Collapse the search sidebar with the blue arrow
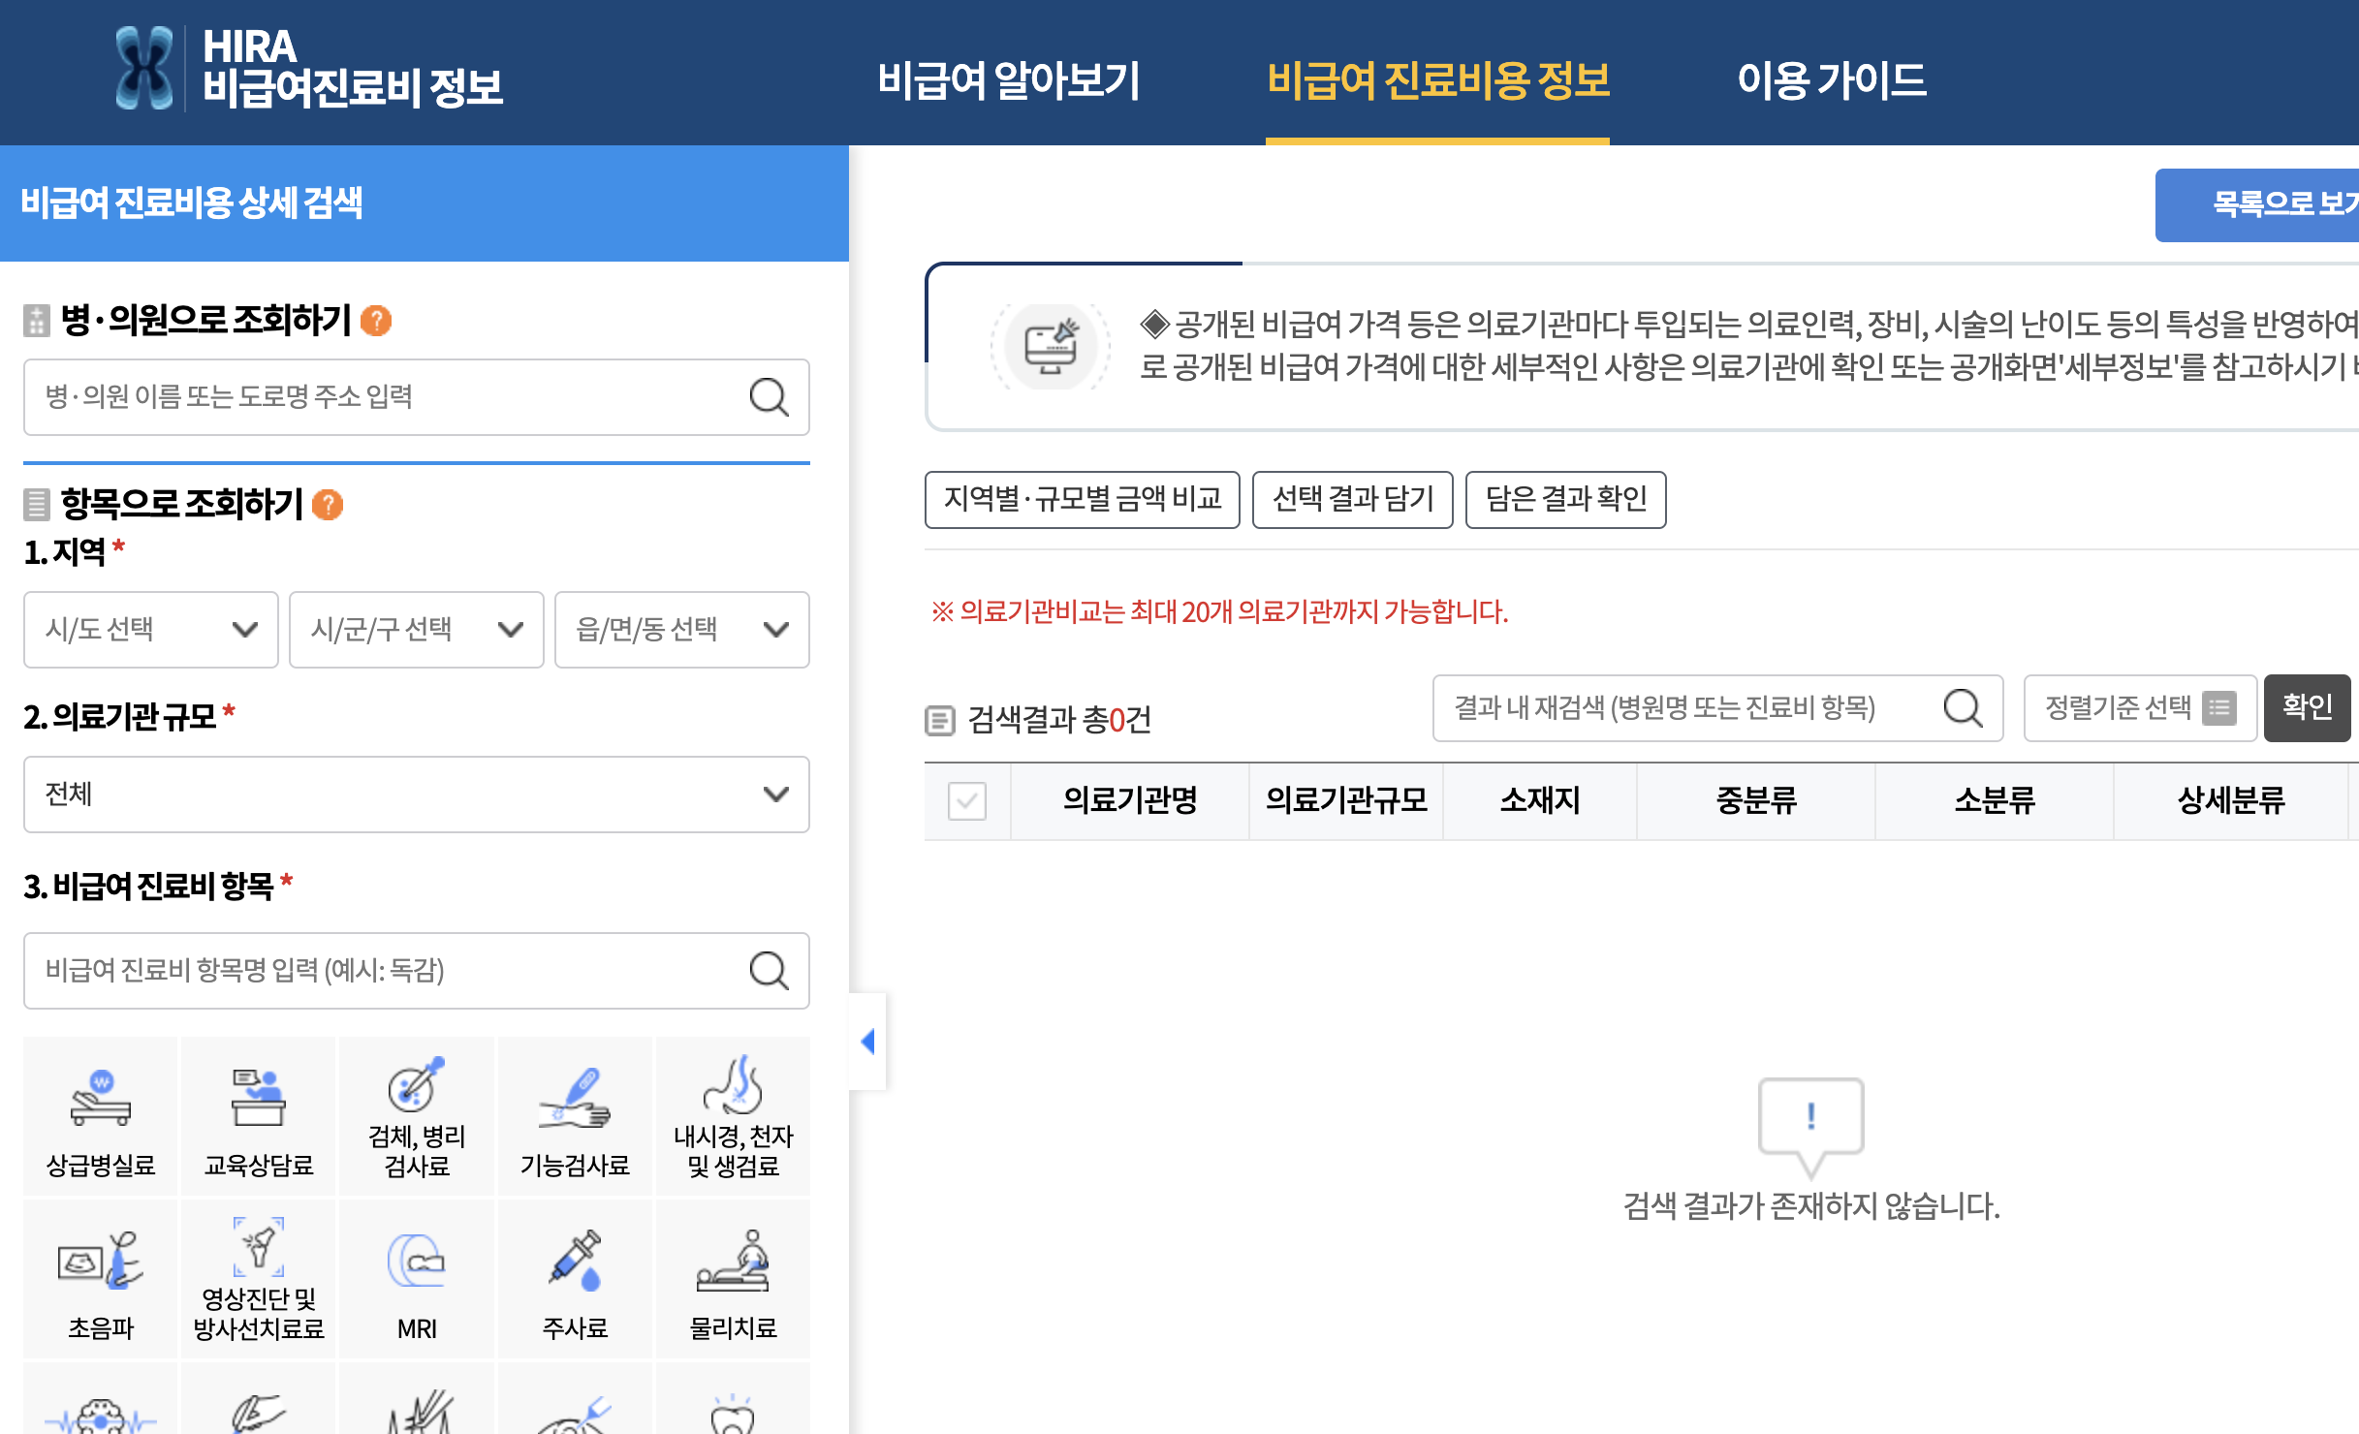Viewport: 2359px width, 1434px height. click(867, 1042)
